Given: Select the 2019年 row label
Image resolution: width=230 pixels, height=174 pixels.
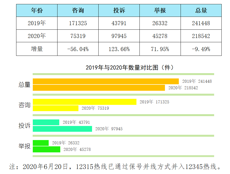Looking at the screenshot, I should click(x=37, y=23).
